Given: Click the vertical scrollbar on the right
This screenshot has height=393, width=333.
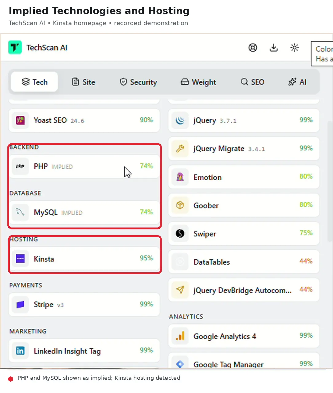Looking at the screenshot, I should 330,181.
